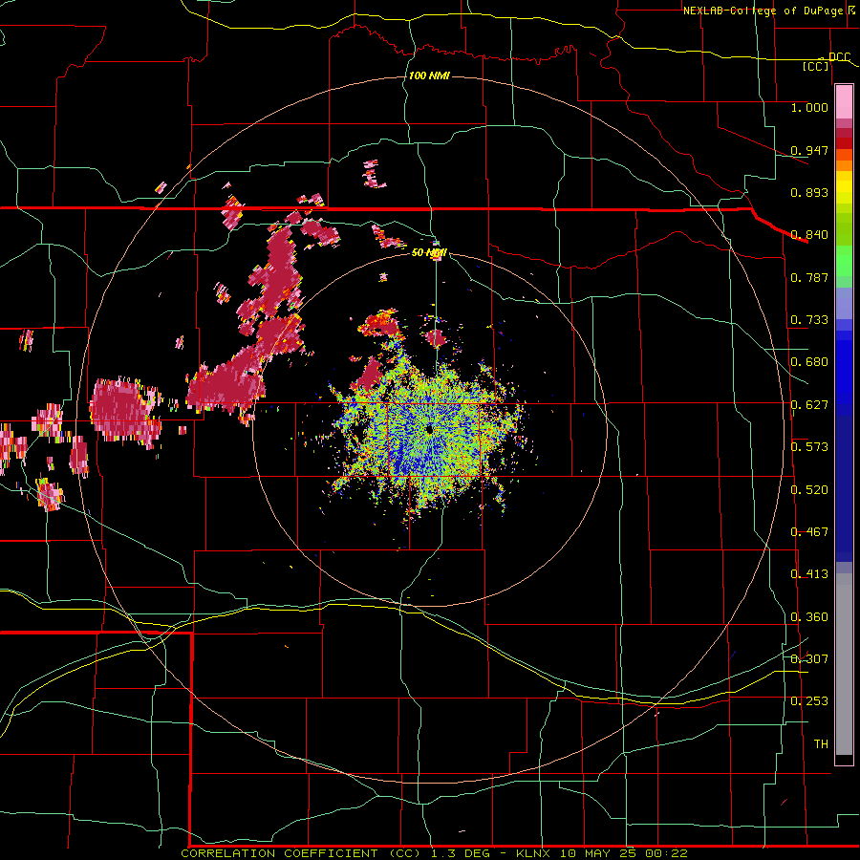Click the pink top segment of color bar
860x860 pixels.
844,102
